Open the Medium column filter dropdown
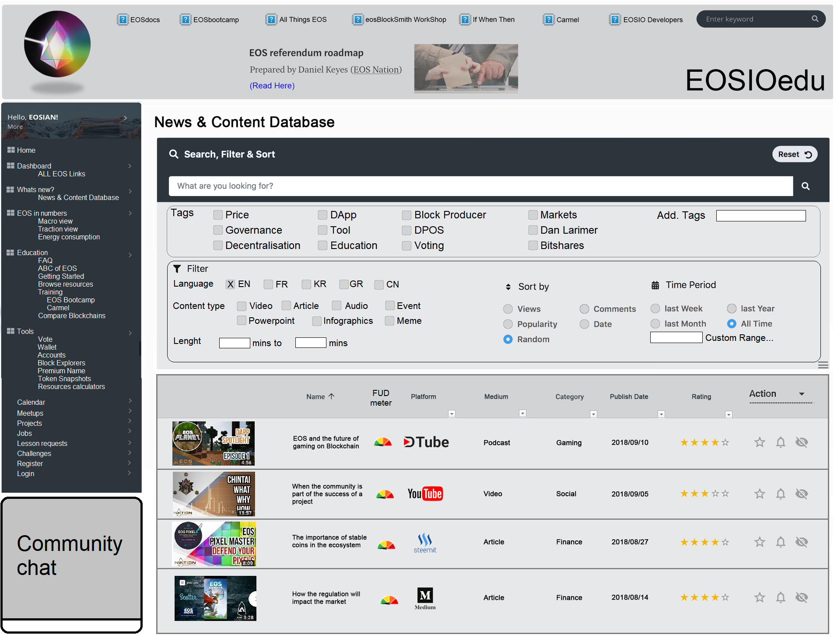The image size is (834, 638). 522,414
